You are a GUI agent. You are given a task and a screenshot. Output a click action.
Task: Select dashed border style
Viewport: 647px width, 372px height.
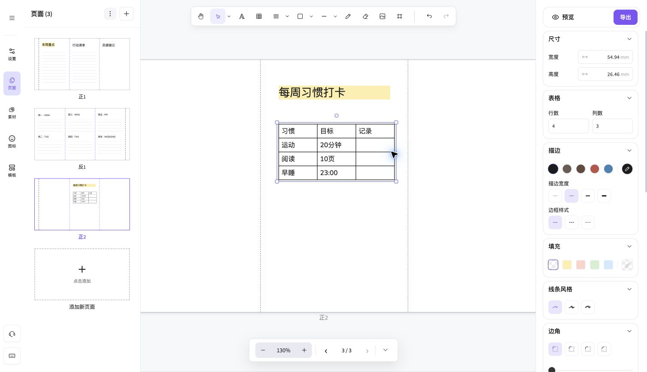(x=572, y=222)
